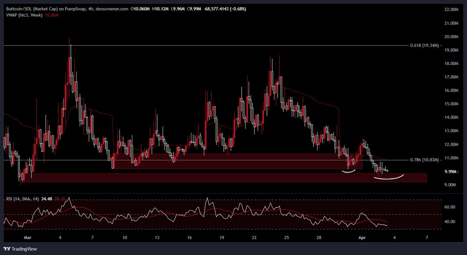Click the 20.00M price axis label
Image resolution: width=467 pixels, height=255 pixels.
451,37
